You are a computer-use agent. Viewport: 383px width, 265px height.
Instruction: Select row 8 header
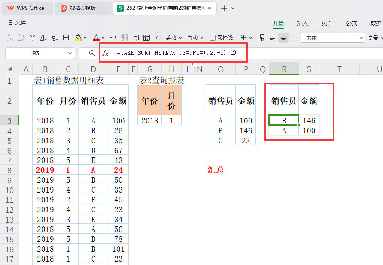point(9,170)
